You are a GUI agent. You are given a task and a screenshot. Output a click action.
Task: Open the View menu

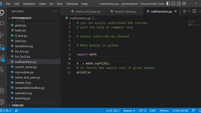click(42, 4)
